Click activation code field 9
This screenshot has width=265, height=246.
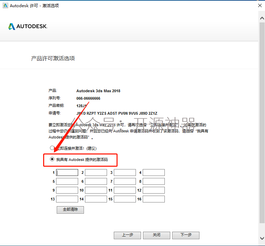pos(67,190)
